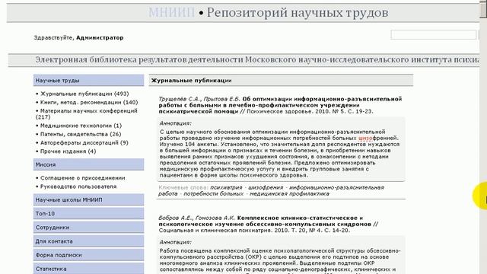This screenshot has height=274, width=487.
Task: Open author Прытова Е.Б. link
Action: tap(221, 99)
